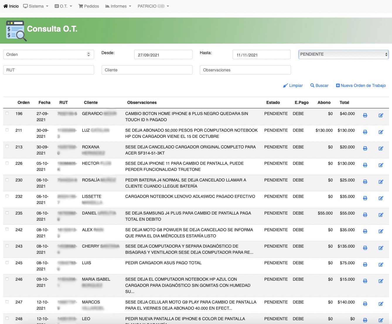Create a Nueva Orden de Trabajo
Image resolution: width=392 pixels, height=324 pixels.
tap(361, 85)
